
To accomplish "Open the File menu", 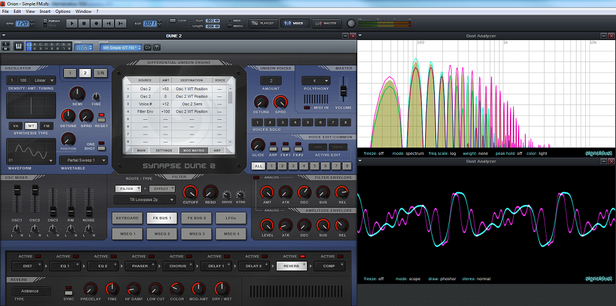I will point(5,11).
